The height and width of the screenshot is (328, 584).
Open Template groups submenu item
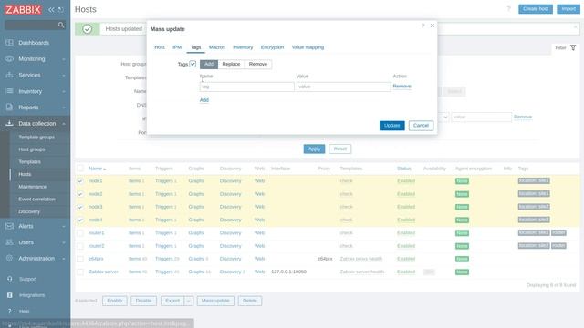[36, 138]
